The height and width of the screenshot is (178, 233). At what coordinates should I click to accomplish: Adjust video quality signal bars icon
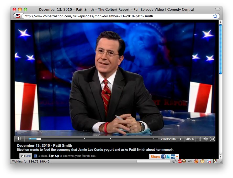[199, 139]
